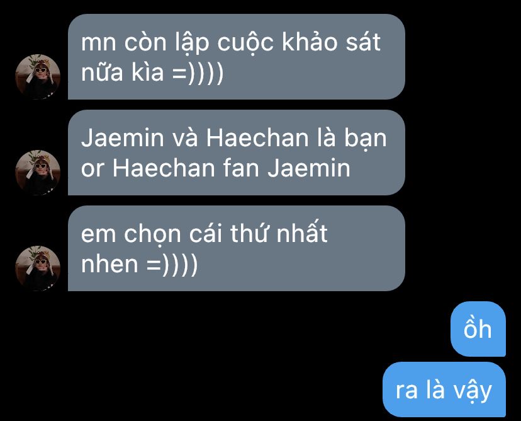Click the word 'vậy' in blue bubble
The height and width of the screenshot is (421, 521).
(x=473, y=391)
